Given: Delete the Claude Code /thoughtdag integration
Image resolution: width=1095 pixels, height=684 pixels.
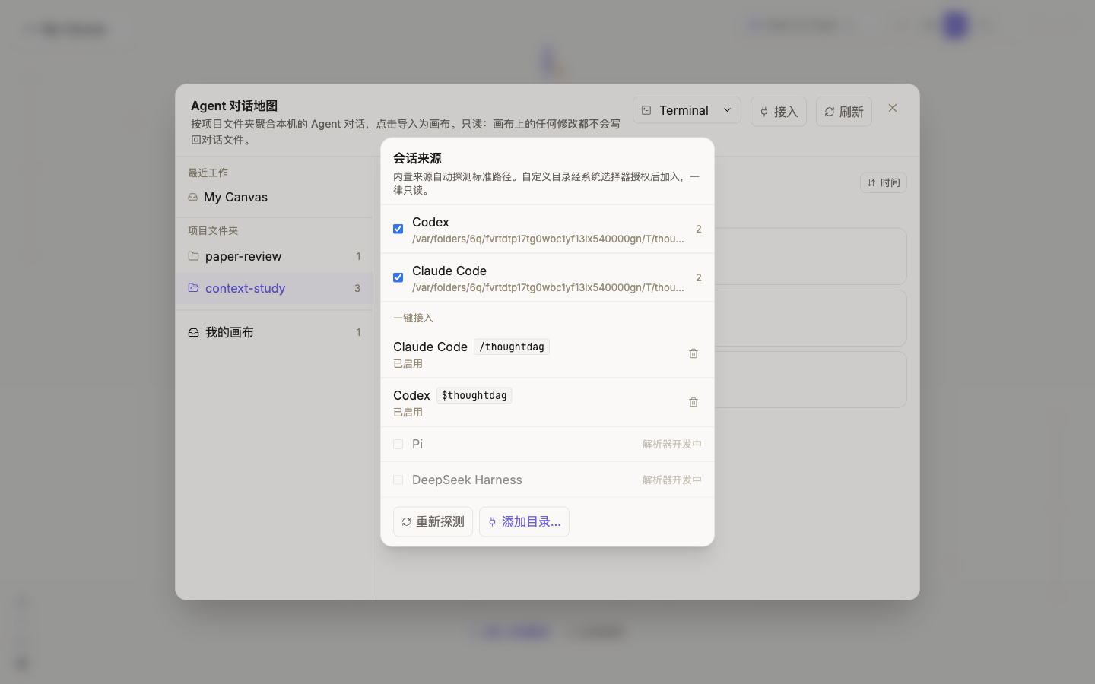Looking at the screenshot, I should pyautogui.click(x=693, y=353).
